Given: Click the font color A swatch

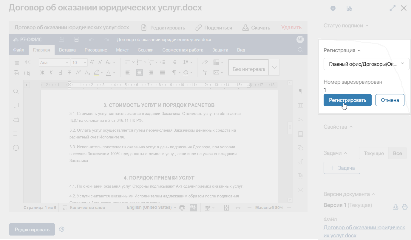Looking at the screenshot, I should (x=108, y=72).
